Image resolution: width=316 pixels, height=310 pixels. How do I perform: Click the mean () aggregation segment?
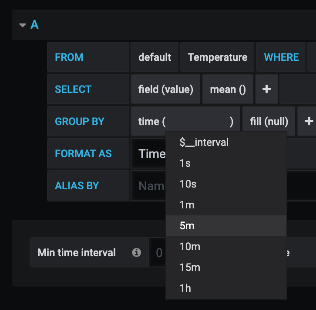(x=228, y=89)
